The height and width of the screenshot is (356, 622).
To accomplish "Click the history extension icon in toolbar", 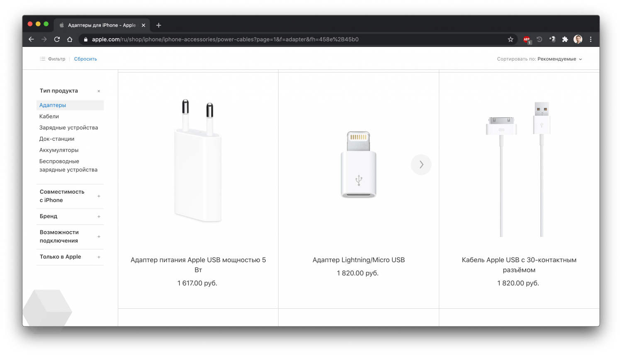I will pyautogui.click(x=539, y=39).
